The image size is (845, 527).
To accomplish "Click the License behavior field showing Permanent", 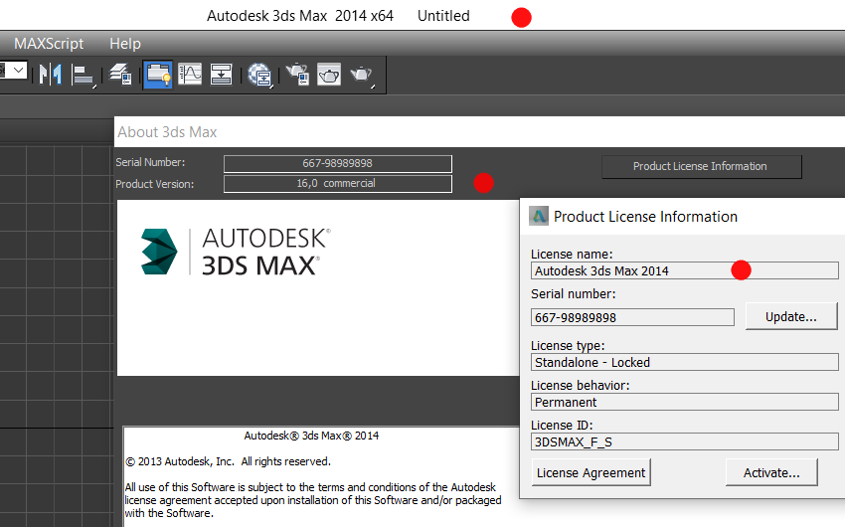I will 684,402.
